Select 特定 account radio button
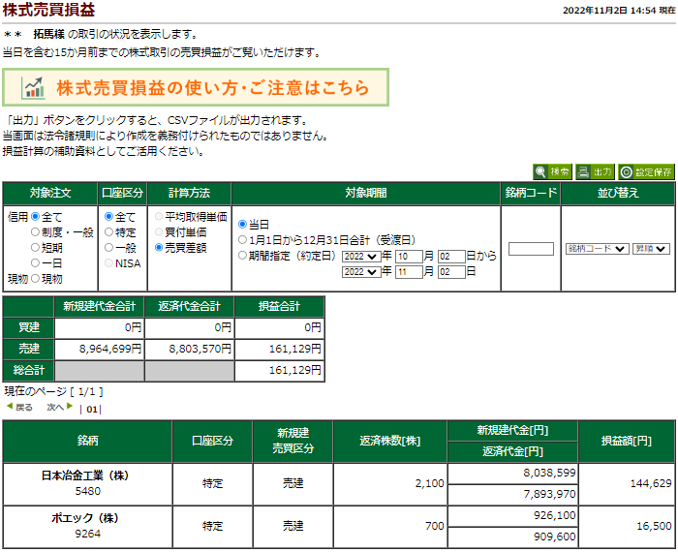The height and width of the screenshot is (552, 678). click(108, 232)
